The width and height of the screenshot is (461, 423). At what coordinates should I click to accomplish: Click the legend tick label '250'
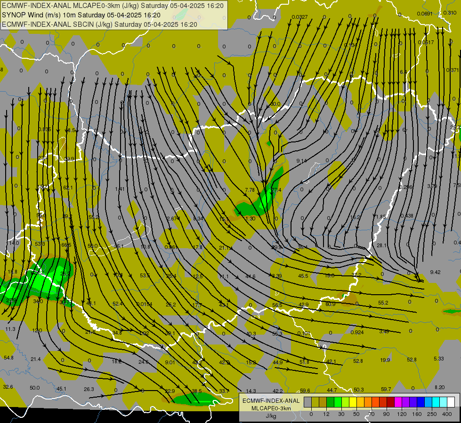tap(432, 414)
